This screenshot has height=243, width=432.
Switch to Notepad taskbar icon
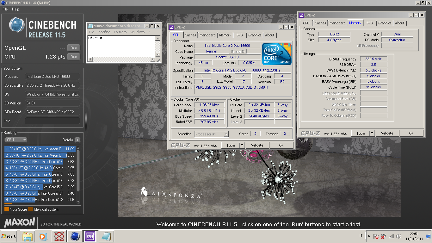coord(107,236)
